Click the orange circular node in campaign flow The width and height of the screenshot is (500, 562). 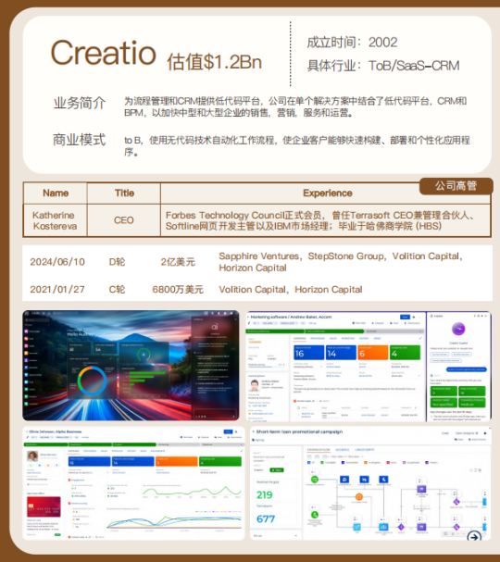click(358, 496)
